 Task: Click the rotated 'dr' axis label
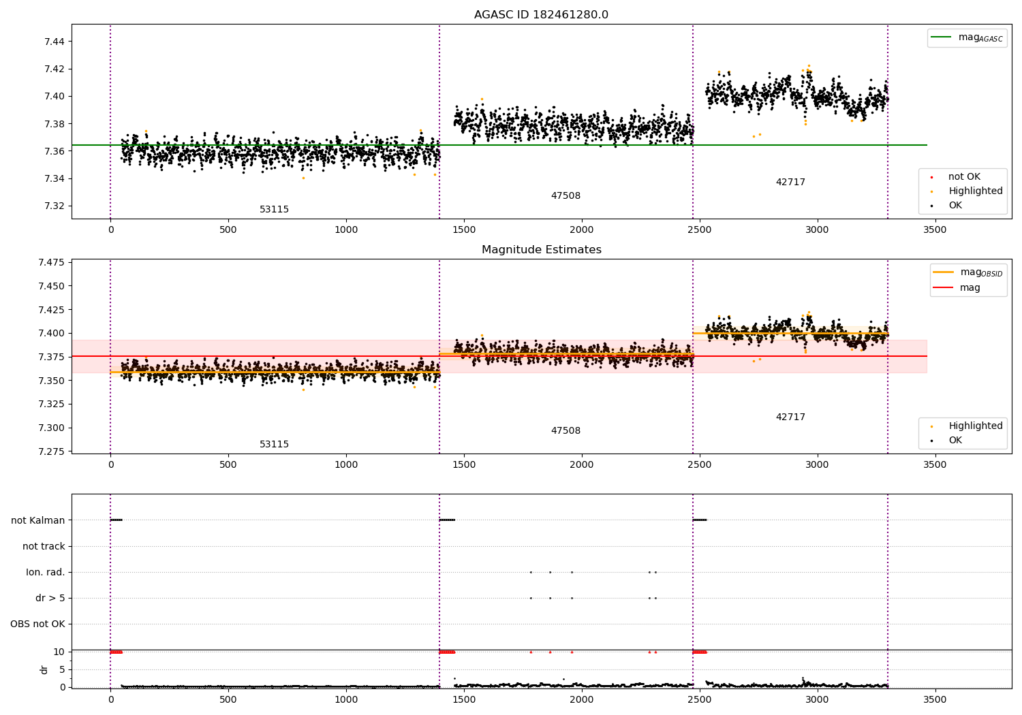[x=44, y=669]
